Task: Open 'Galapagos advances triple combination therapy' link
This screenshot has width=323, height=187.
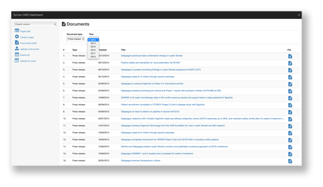Action: (152, 56)
